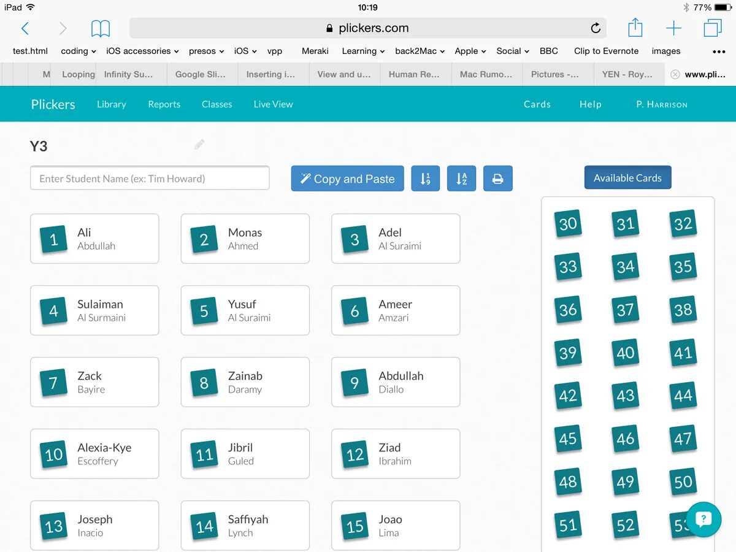This screenshot has width=736, height=552.
Task: Select available card number 34
Action: click(x=626, y=267)
